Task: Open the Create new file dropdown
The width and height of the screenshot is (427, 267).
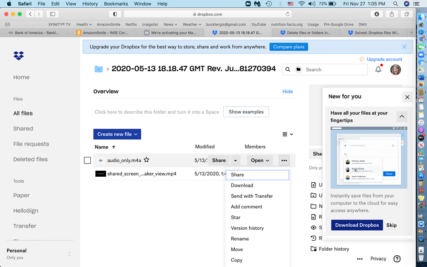Action: click(x=117, y=134)
